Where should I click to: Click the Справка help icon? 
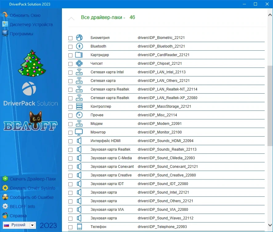pyautogui.click(x=6, y=215)
